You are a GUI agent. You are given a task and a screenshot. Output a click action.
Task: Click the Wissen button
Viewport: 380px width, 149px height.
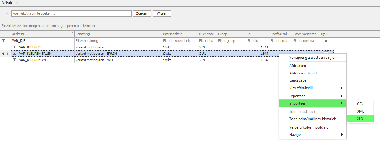(x=162, y=13)
